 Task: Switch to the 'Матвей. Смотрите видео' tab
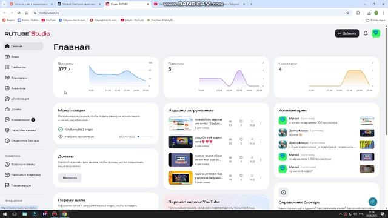(x=79, y=4)
